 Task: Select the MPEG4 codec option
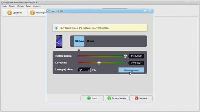click(79, 41)
